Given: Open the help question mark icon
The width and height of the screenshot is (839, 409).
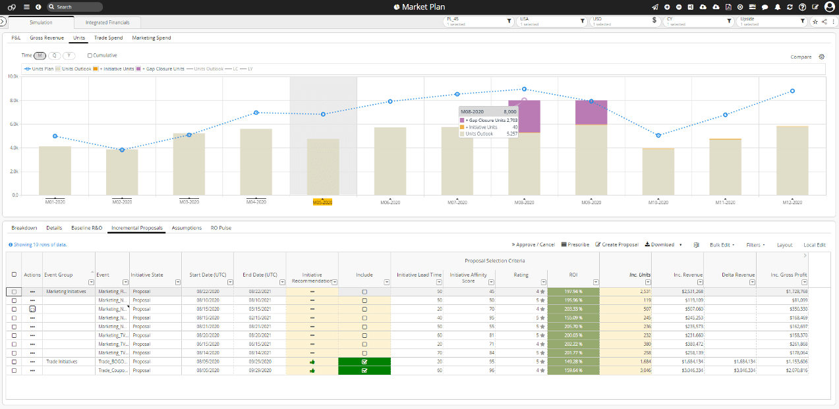Looking at the screenshot, I should [802, 7].
